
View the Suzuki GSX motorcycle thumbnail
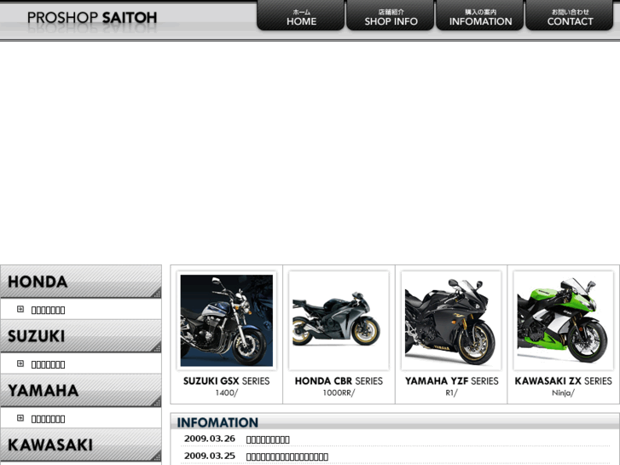(227, 321)
